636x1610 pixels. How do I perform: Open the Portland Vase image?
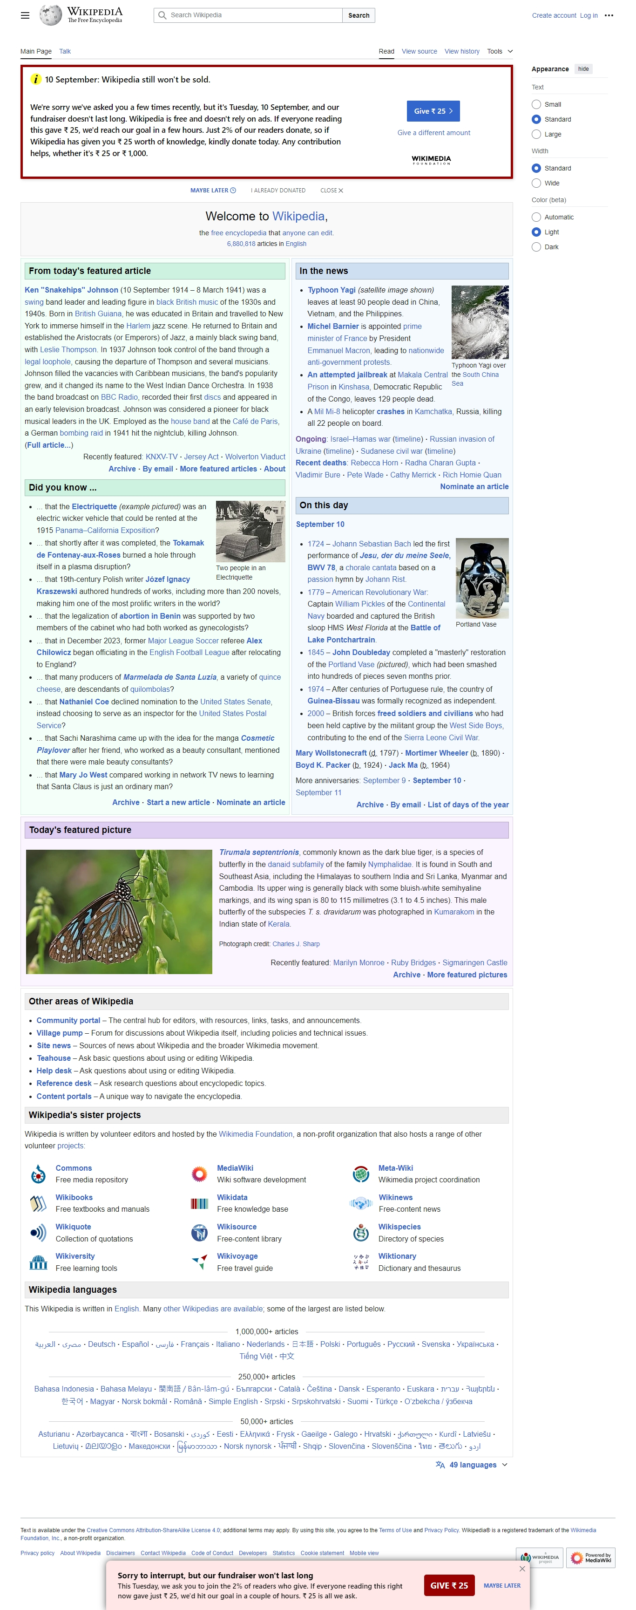[x=482, y=578]
